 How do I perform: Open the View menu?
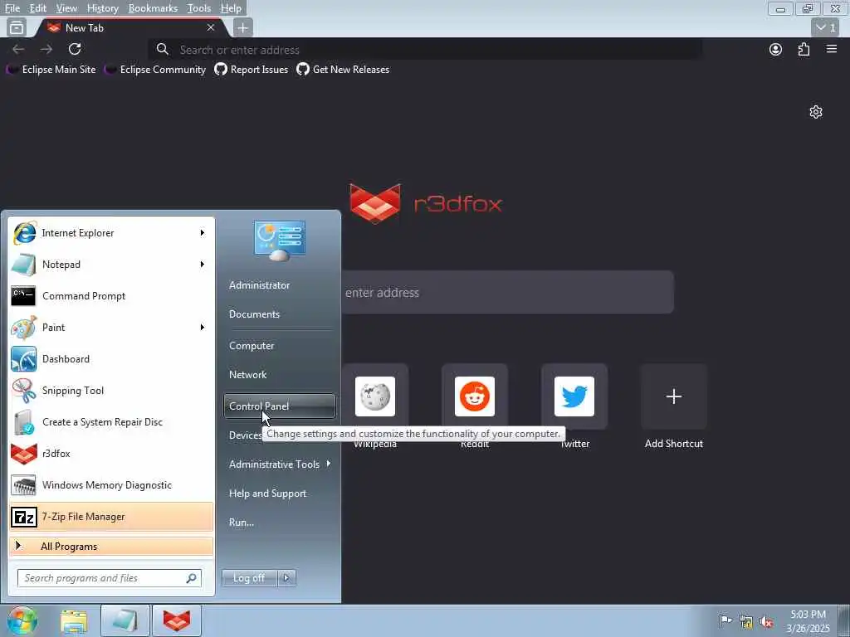coord(66,8)
